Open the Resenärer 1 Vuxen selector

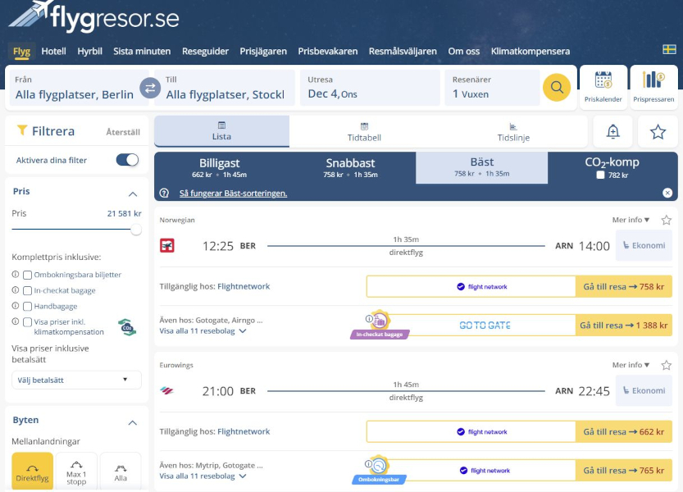[492, 88]
